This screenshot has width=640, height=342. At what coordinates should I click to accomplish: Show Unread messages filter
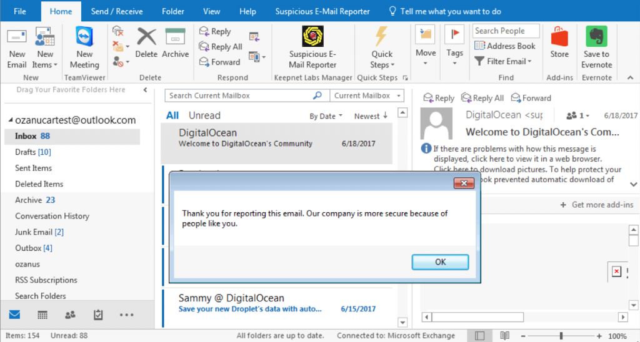[x=204, y=115]
